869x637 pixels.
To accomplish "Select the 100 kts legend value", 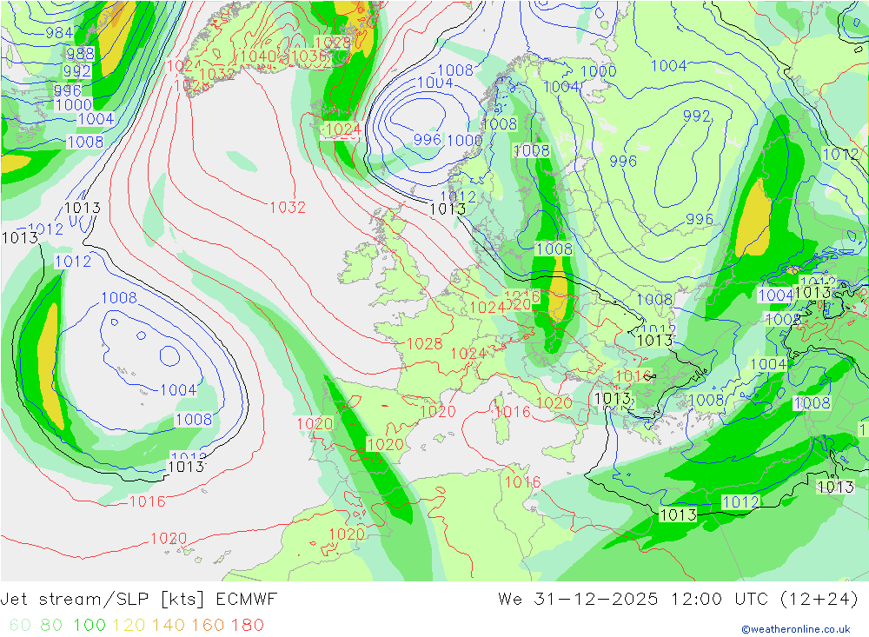I will pyautogui.click(x=90, y=625).
